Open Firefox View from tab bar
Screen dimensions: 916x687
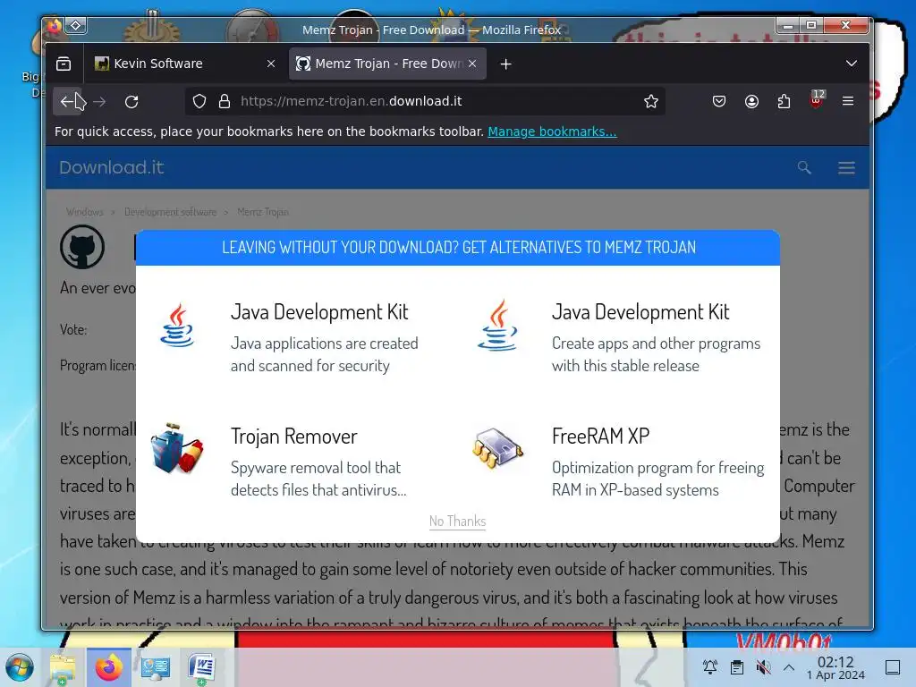pos(64,64)
